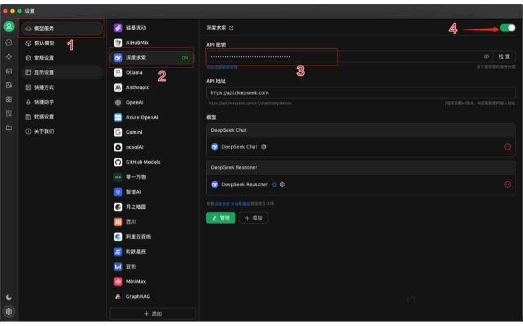The image size is (523, 326).
Task: Choose the 深度求索 provider
Action: pos(153,58)
